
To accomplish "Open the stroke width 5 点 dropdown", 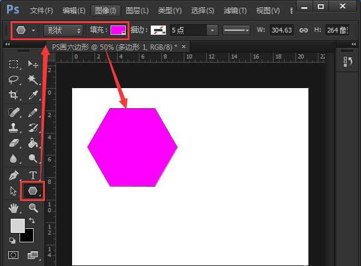I will click(x=193, y=30).
